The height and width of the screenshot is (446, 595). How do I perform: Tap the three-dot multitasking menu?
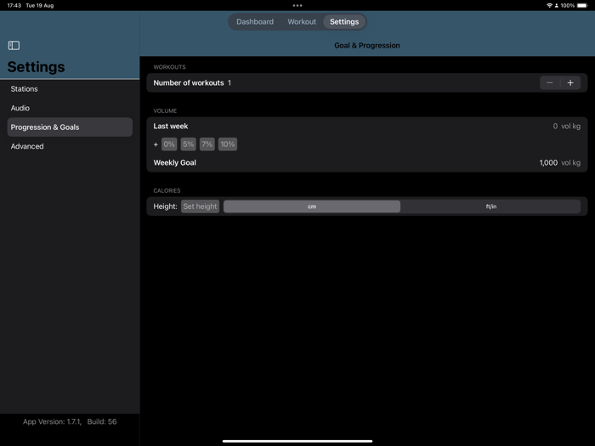[297, 5]
